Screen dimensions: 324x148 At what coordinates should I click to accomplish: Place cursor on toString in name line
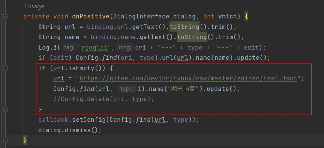pos(192,37)
